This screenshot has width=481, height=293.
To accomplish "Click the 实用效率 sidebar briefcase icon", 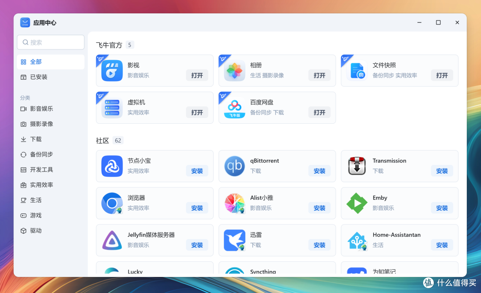I will [x=23, y=185].
